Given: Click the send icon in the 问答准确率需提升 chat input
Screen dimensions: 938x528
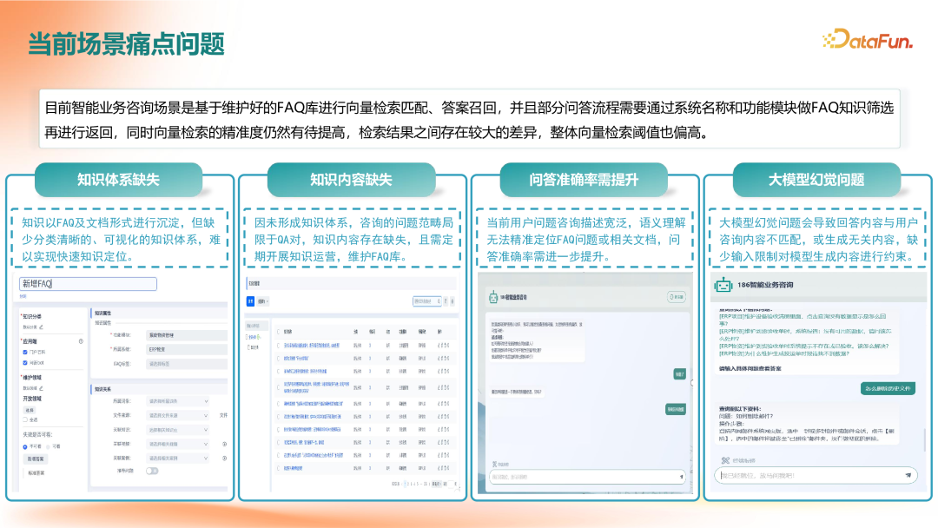Looking at the screenshot, I should [681, 477].
